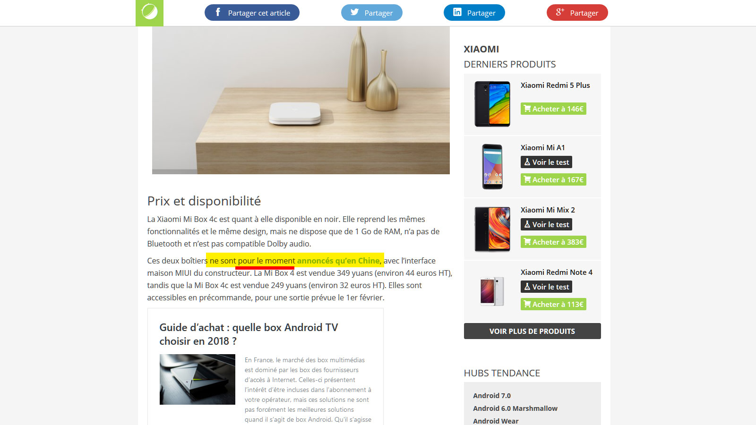The width and height of the screenshot is (756, 425).
Task: Click the green FrAndroid logo icon
Action: tap(149, 13)
